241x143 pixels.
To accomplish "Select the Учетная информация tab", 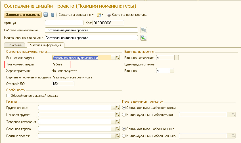I will pos(45,45).
